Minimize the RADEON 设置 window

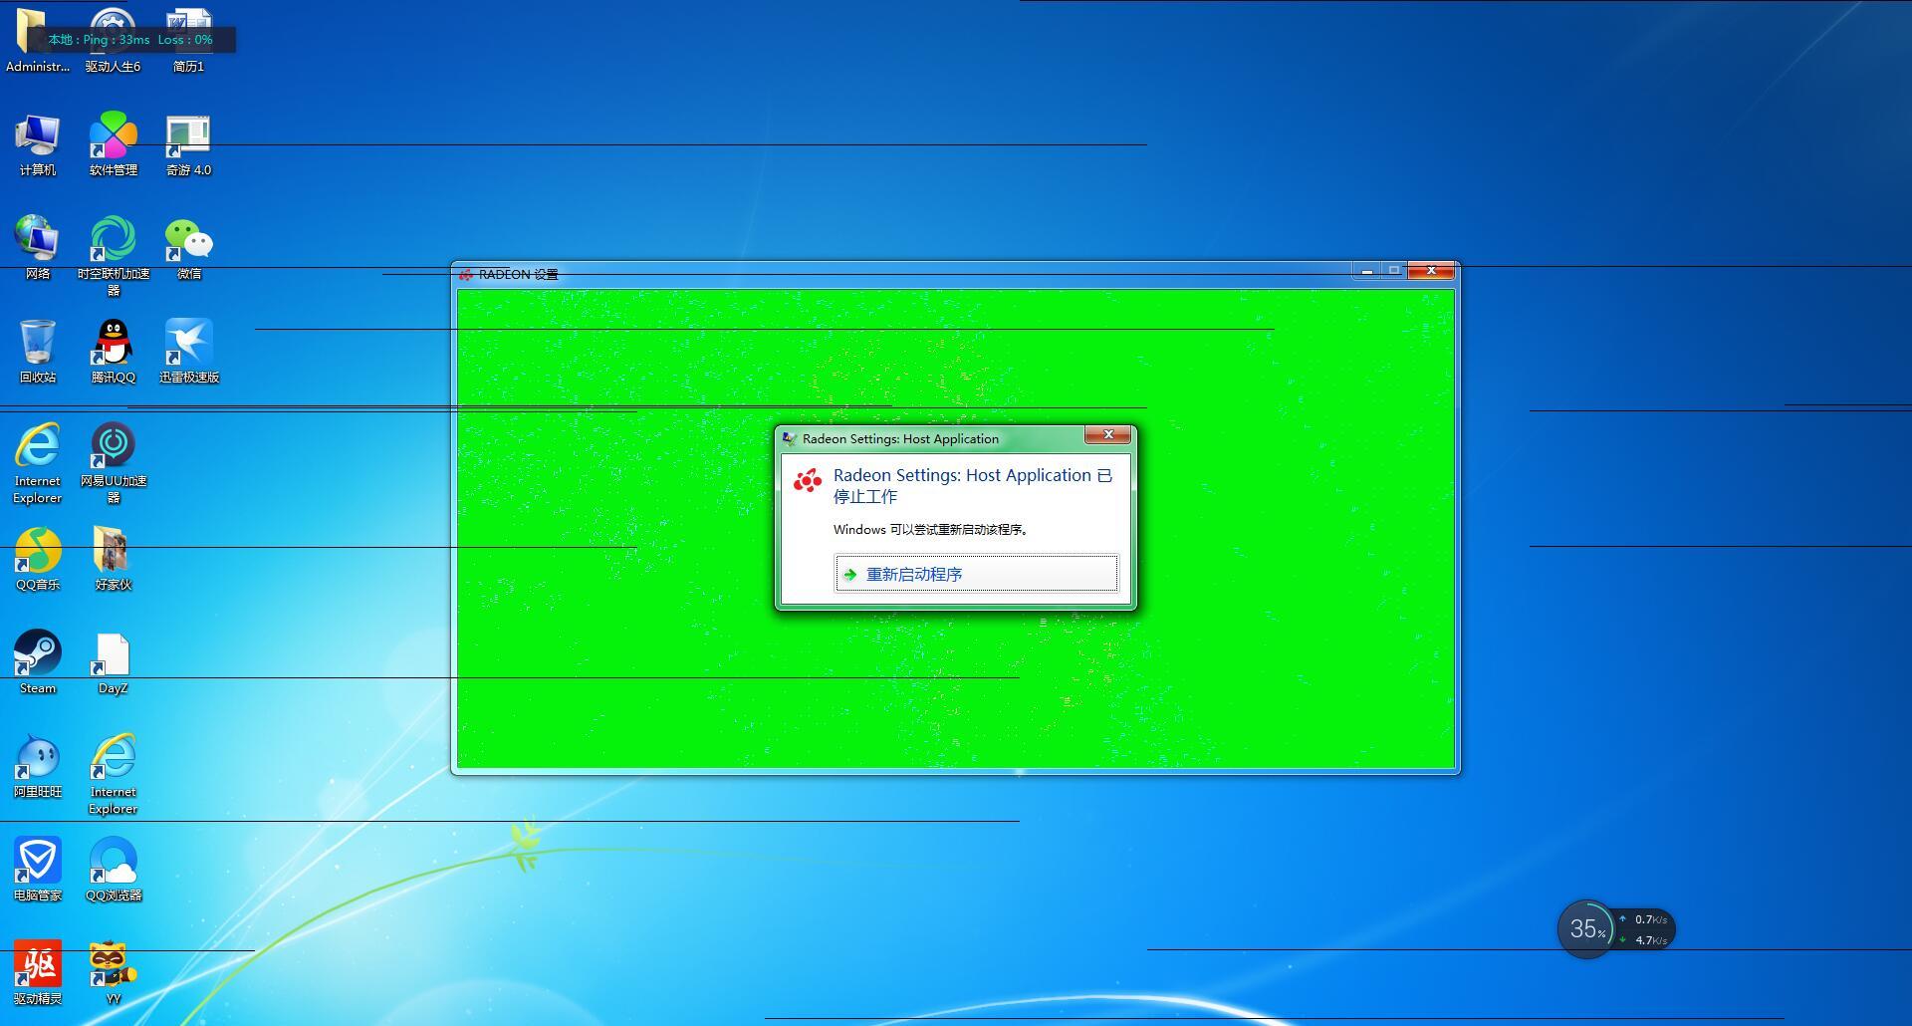coord(1366,270)
